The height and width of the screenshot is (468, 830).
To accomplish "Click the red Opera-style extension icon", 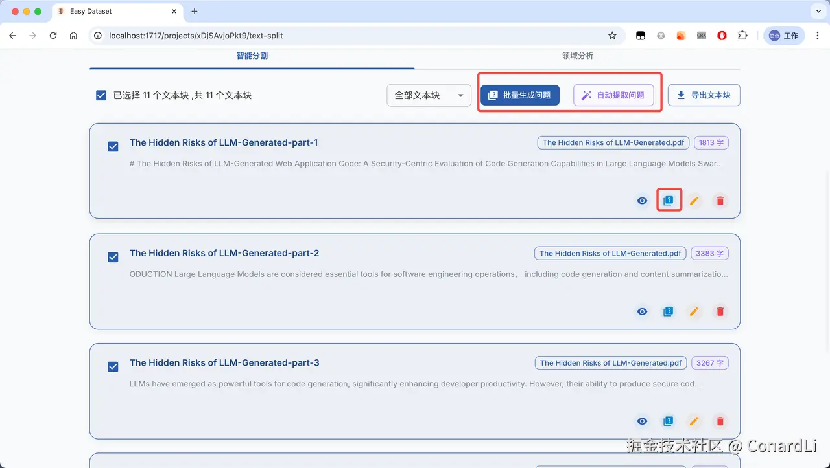I will click(x=722, y=36).
